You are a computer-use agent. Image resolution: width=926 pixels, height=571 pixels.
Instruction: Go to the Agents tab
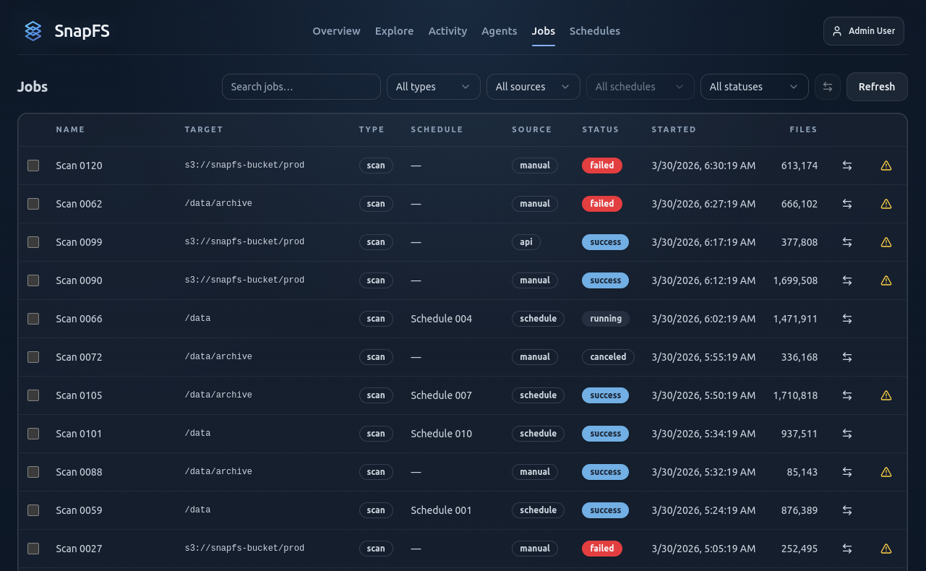click(x=499, y=31)
